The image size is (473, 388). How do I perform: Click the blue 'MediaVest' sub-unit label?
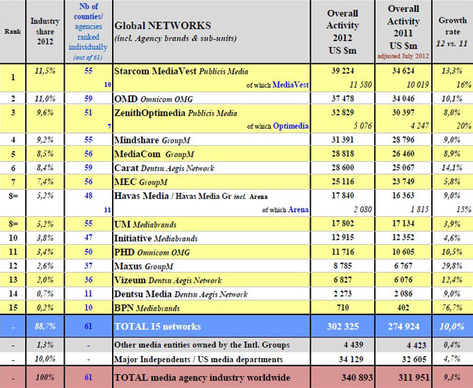point(291,85)
